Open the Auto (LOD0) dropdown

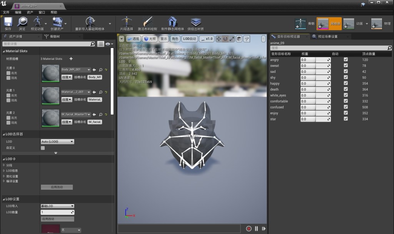coord(57,142)
